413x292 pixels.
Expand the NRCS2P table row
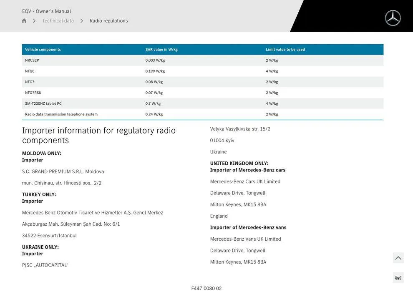coord(33,59)
